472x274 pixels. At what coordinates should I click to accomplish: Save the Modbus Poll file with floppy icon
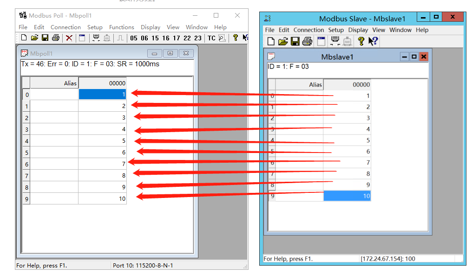(x=45, y=38)
